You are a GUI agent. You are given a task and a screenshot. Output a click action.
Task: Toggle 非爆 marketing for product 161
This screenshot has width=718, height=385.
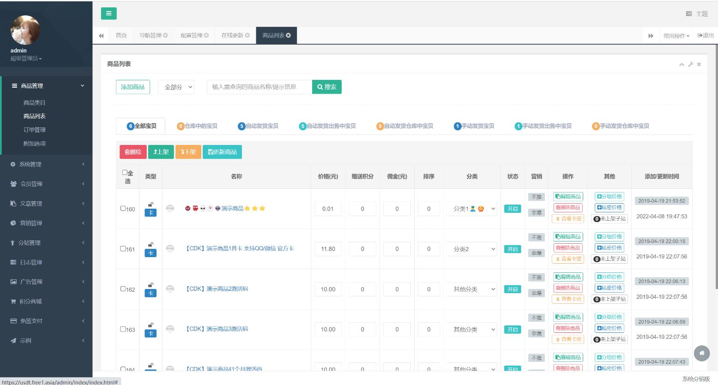click(537, 253)
